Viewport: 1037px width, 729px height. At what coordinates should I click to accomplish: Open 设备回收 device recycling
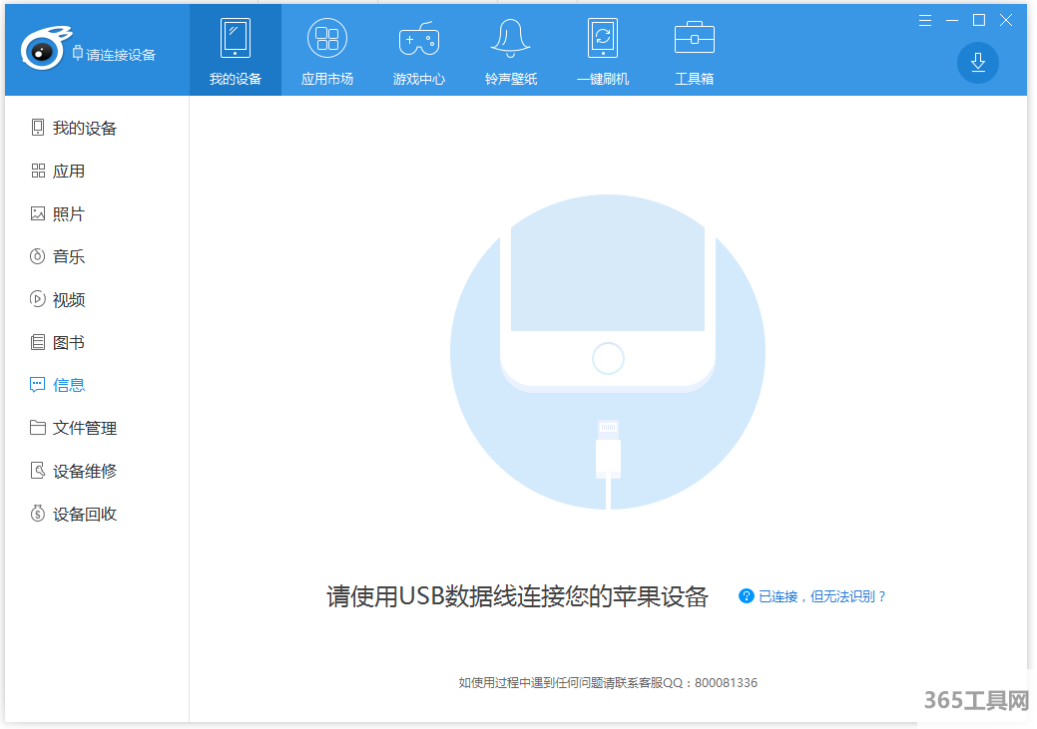[x=84, y=514]
